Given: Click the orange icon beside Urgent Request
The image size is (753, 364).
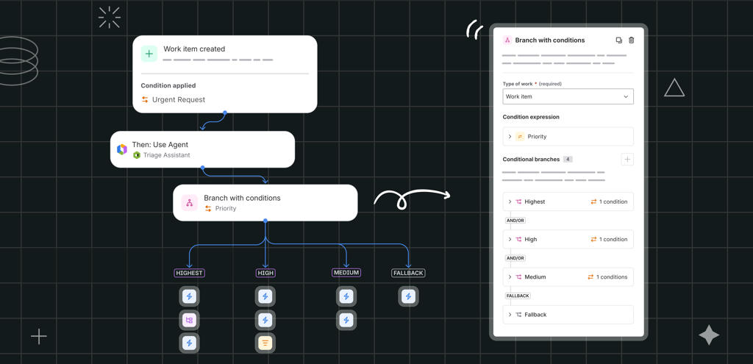Looking at the screenshot, I should click(x=145, y=99).
